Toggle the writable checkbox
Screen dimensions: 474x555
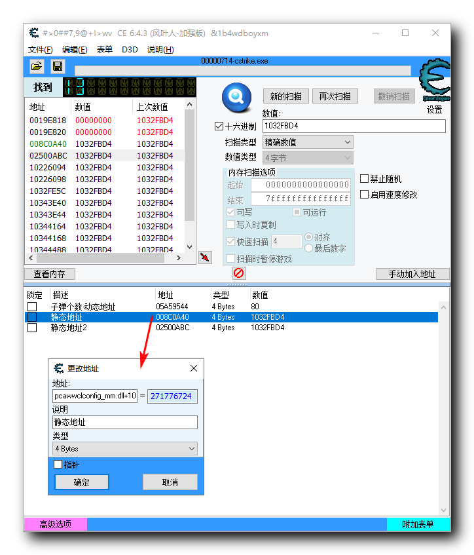pos(230,212)
